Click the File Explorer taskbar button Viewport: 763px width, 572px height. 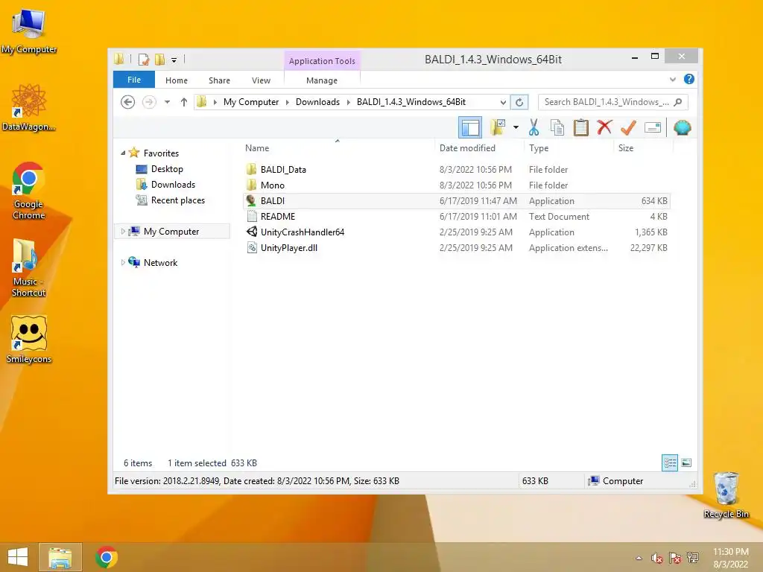pos(60,557)
